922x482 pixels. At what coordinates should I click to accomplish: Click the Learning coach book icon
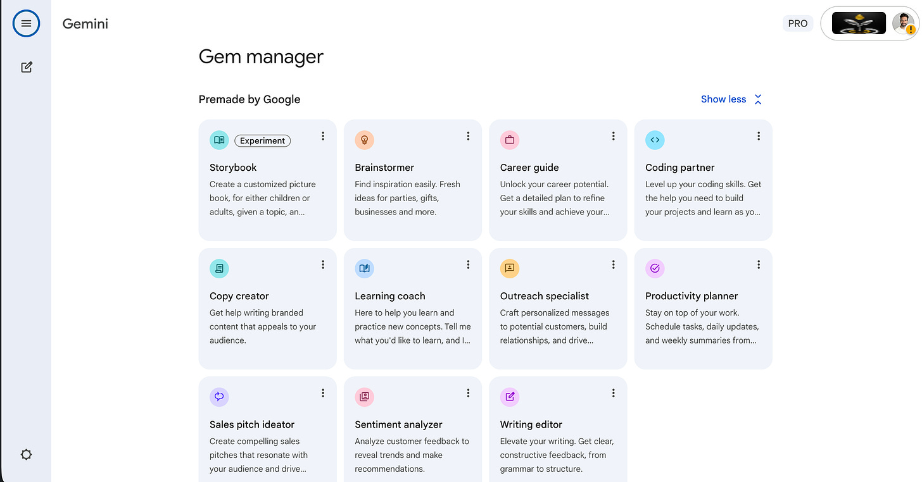click(364, 268)
